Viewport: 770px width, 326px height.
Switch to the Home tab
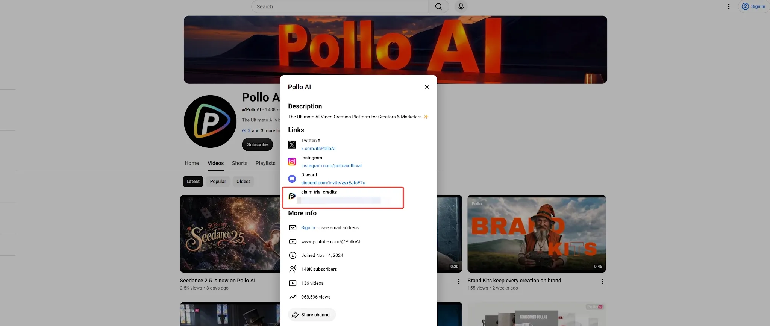click(192, 163)
